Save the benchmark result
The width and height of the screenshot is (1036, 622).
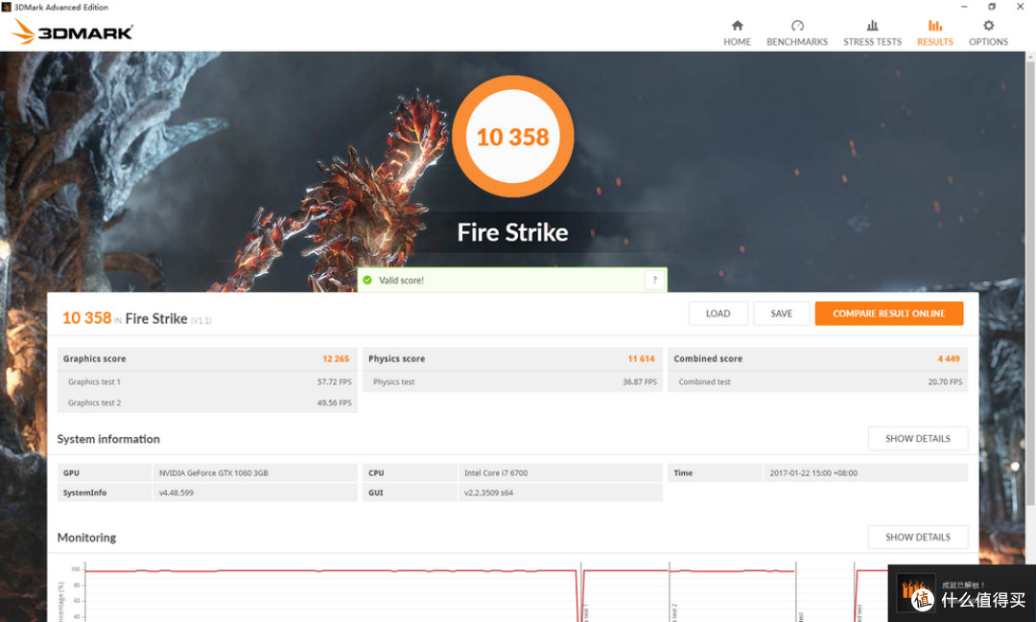coord(781,313)
